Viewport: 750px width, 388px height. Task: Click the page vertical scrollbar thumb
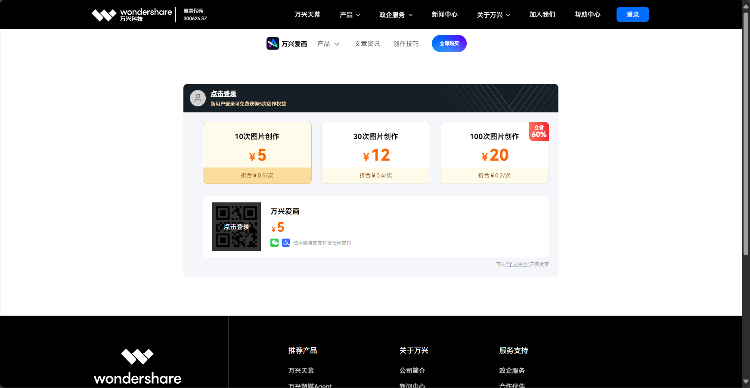(x=746, y=134)
